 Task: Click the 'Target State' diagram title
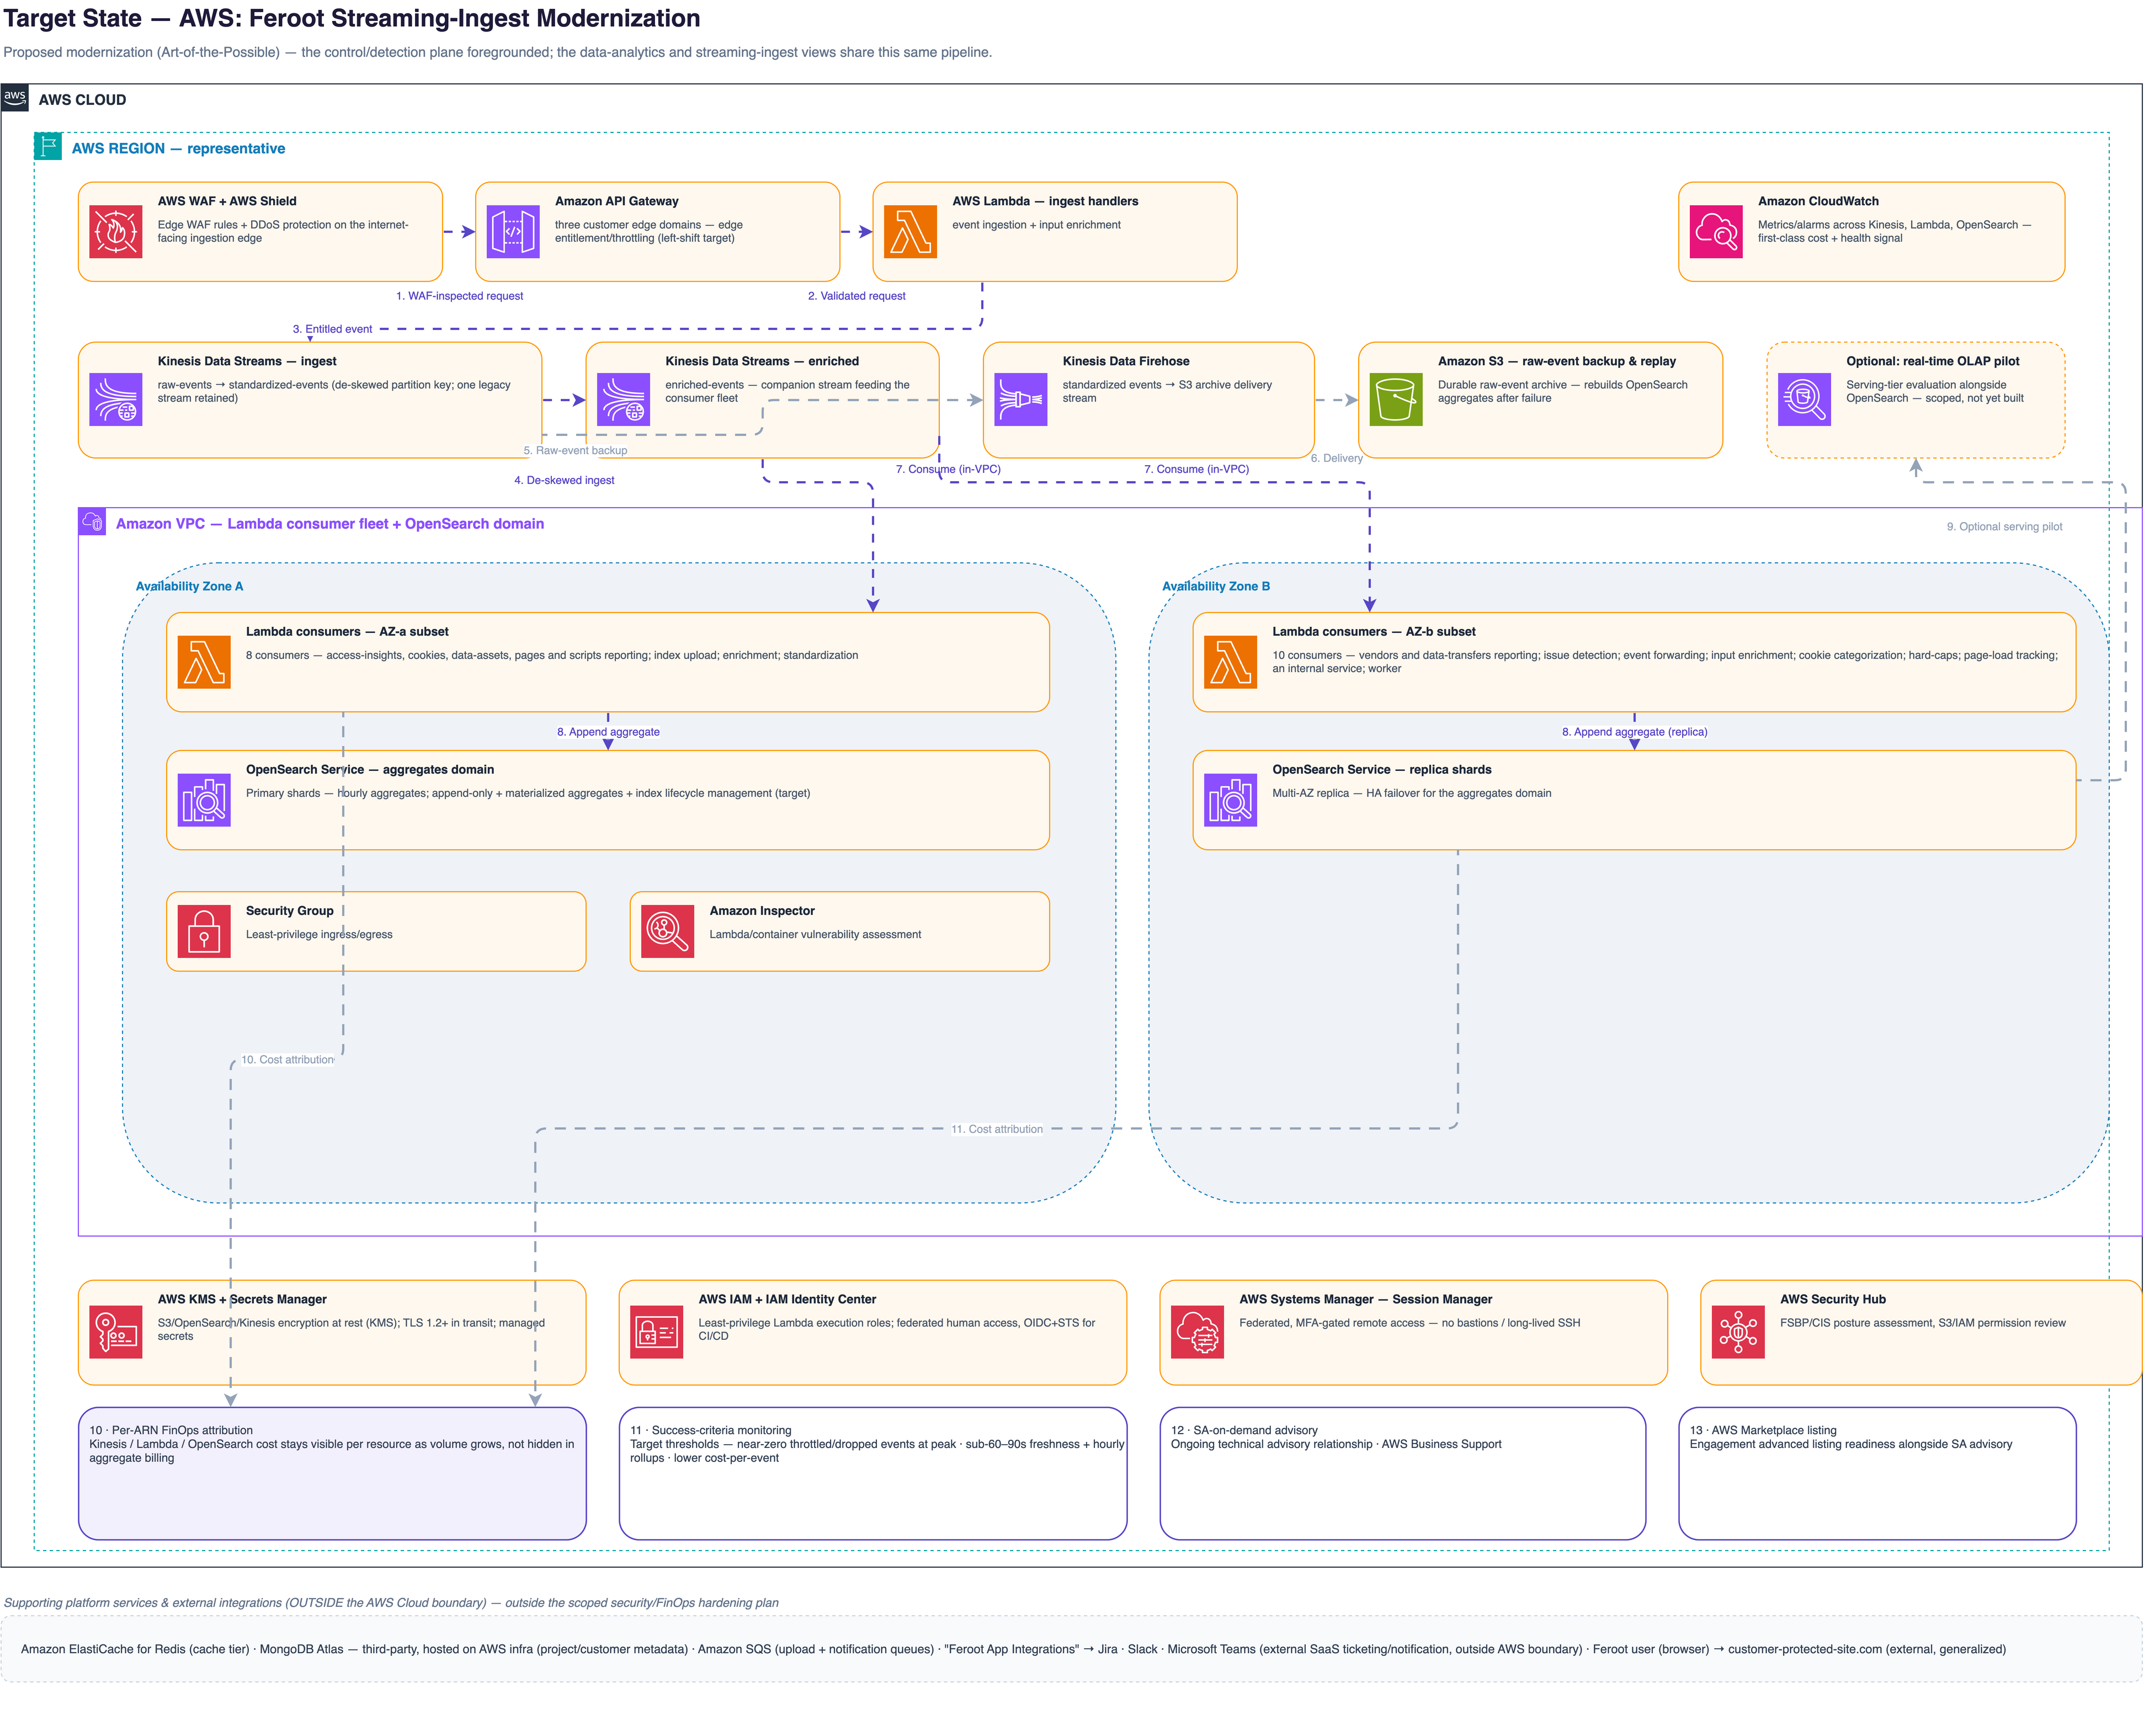(352, 18)
